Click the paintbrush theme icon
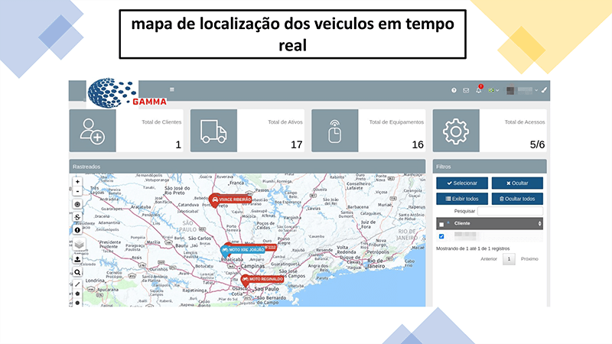Screen dimensions: 612x344 [544, 90]
